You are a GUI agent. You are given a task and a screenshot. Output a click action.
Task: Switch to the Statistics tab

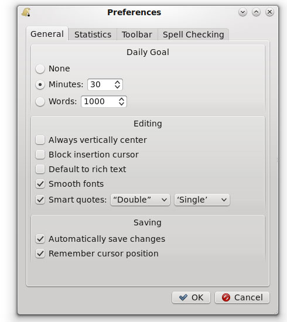(93, 35)
